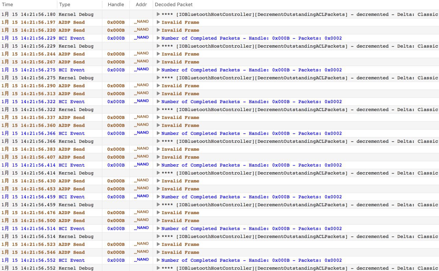Click the DecrementOutstandingACLPackets message at 14:21:56.229
The width and height of the screenshot is (439, 271).
pyautogui.click(x=300, y=46)
